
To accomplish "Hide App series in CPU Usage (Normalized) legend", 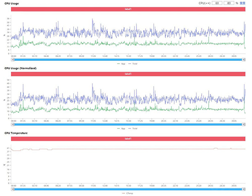I will point(121,128).
